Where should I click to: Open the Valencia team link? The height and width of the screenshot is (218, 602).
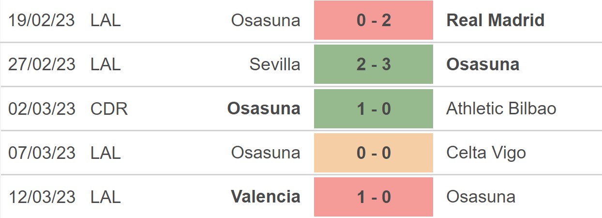coord(266,197)
